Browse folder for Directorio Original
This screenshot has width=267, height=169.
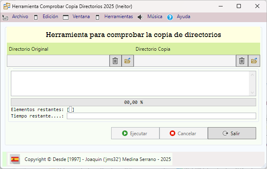[128, 61]
